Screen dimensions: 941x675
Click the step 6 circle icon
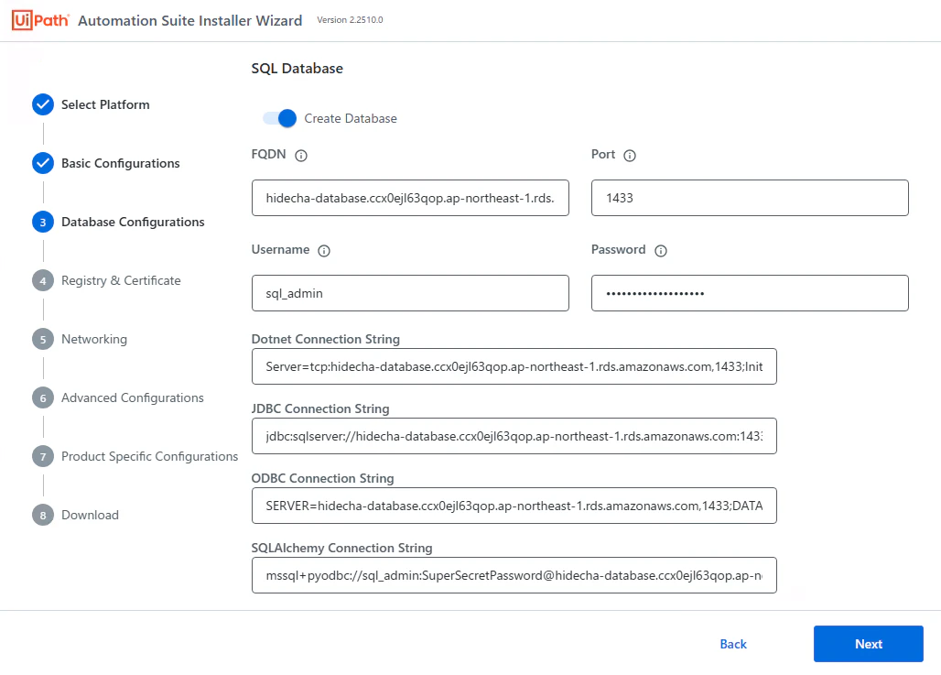pyautogui.click(x=43, y=398)
